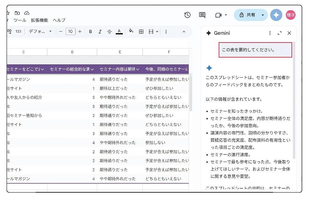Select the borders tool icon

pyautogui.click(x=141, y=32)
